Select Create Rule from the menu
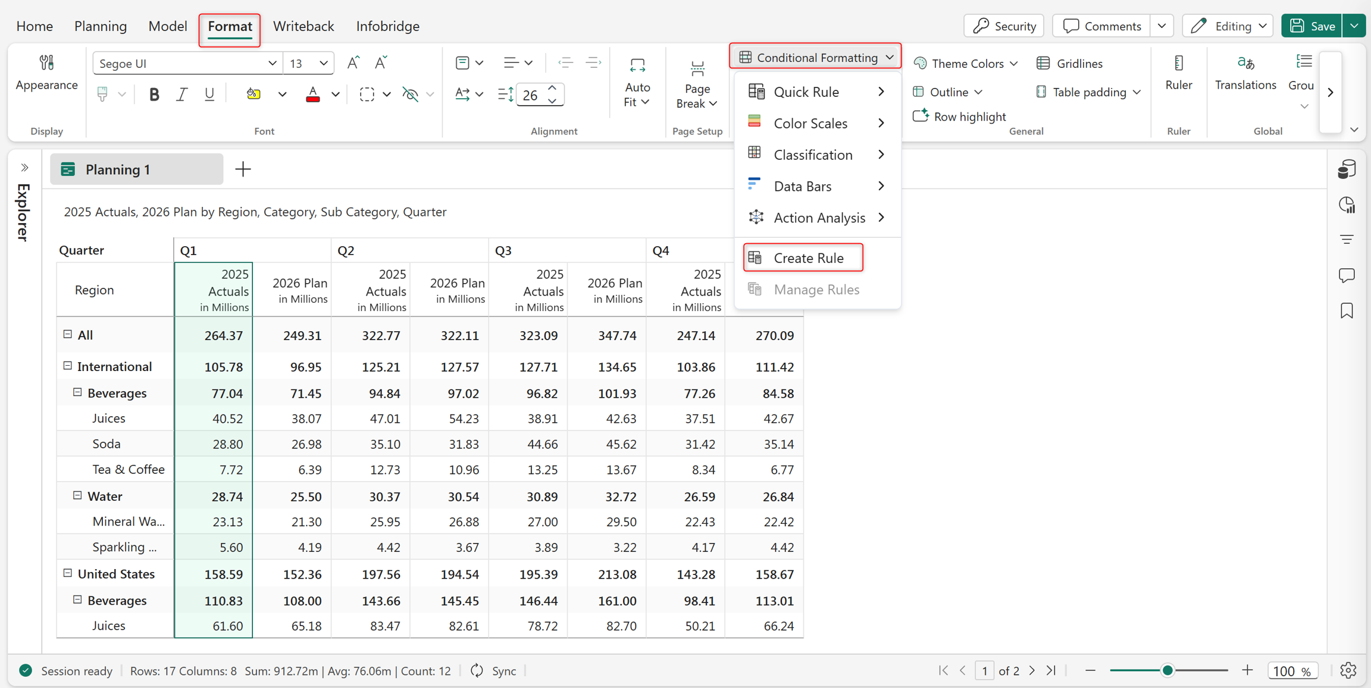This screenshot has width=1371, height=688. coord(803,257)
